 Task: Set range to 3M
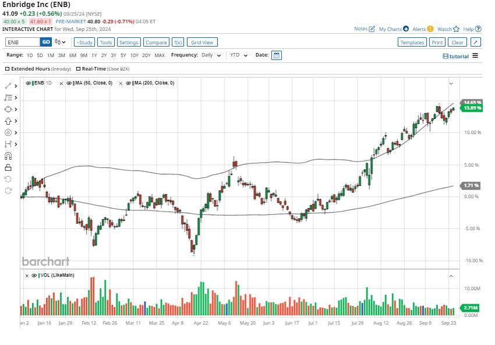(x=62, y=55)
